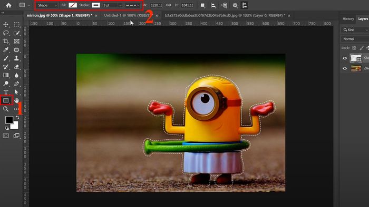Select the Dodge tool
Image resolution: width=369 pixels, height=207 pixels.
(x=6, y=84)
